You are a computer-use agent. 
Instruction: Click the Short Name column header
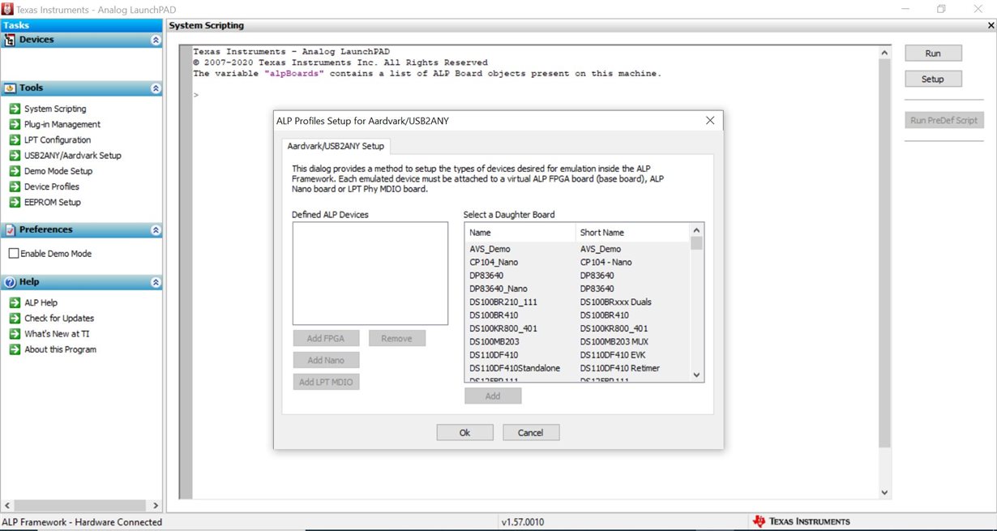[x=633, y=233]
